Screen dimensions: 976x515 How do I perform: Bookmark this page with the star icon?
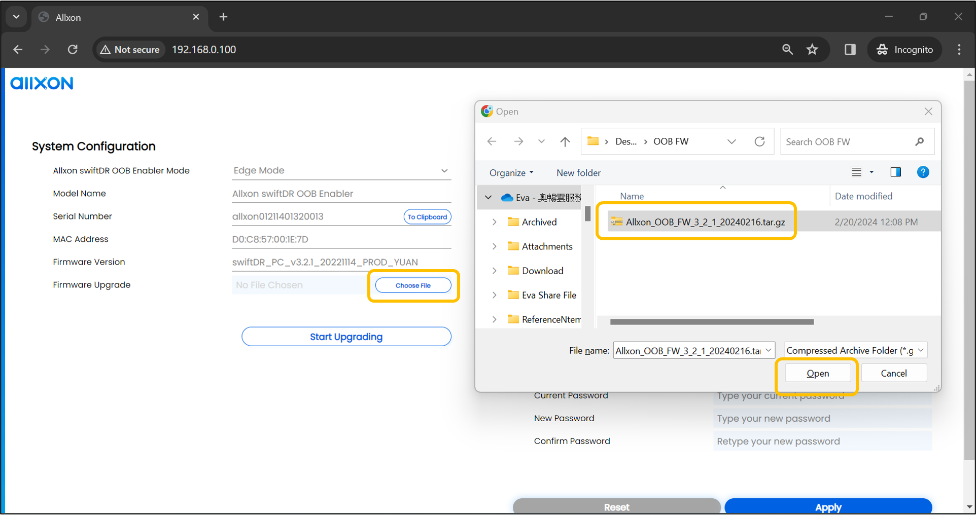812,49
